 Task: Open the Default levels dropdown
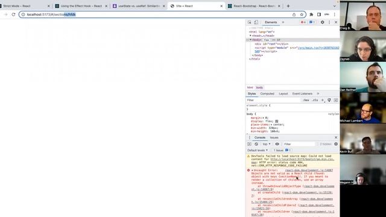click(258, 150)
